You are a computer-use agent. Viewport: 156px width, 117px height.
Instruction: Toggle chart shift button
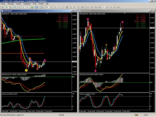[27, 7]
